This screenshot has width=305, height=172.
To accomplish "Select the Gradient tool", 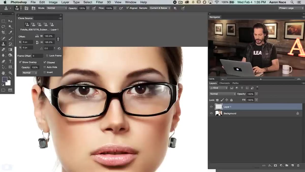I will 10,50.
